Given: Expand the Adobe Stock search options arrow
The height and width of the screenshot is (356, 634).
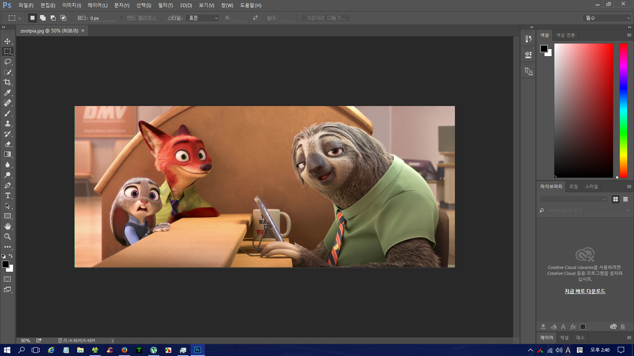Looking at the screenshot, I should (x=627, y=210).
